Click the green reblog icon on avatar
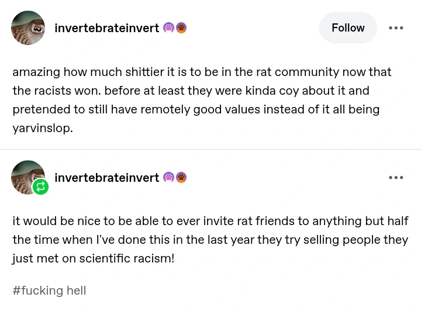 tap(40, 186)
